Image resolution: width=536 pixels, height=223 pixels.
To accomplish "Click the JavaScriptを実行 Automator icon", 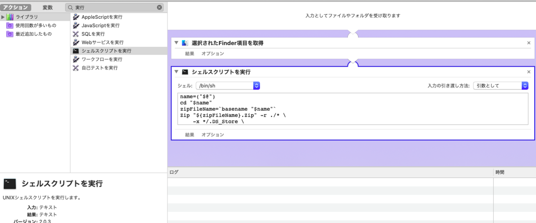I will click(76, 25).
